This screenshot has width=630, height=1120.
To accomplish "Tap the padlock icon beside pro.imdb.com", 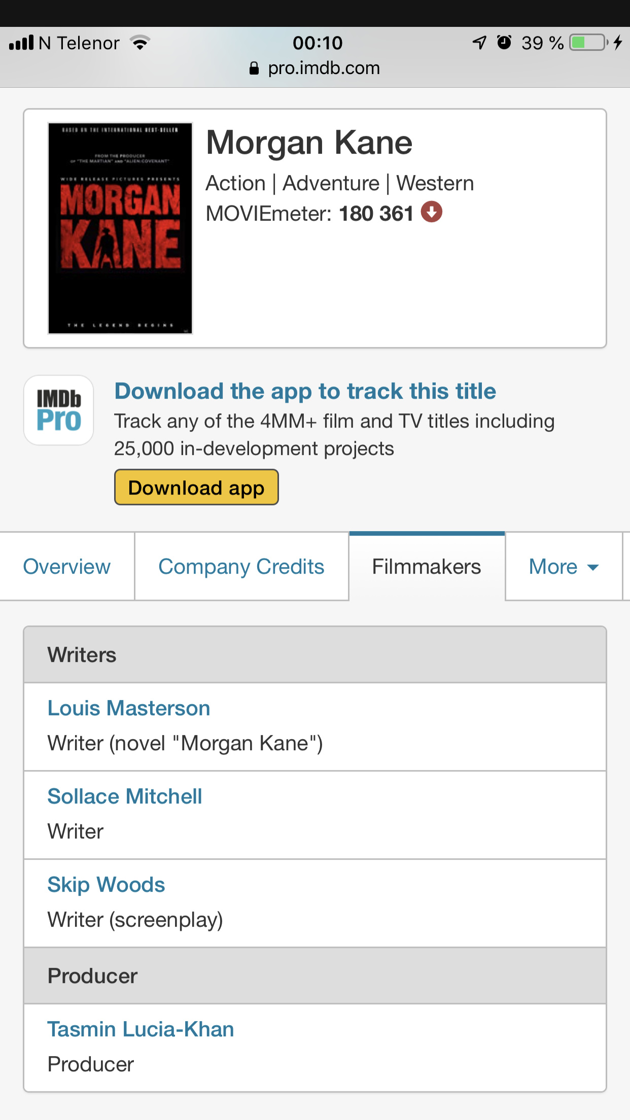I will (254, 68).
